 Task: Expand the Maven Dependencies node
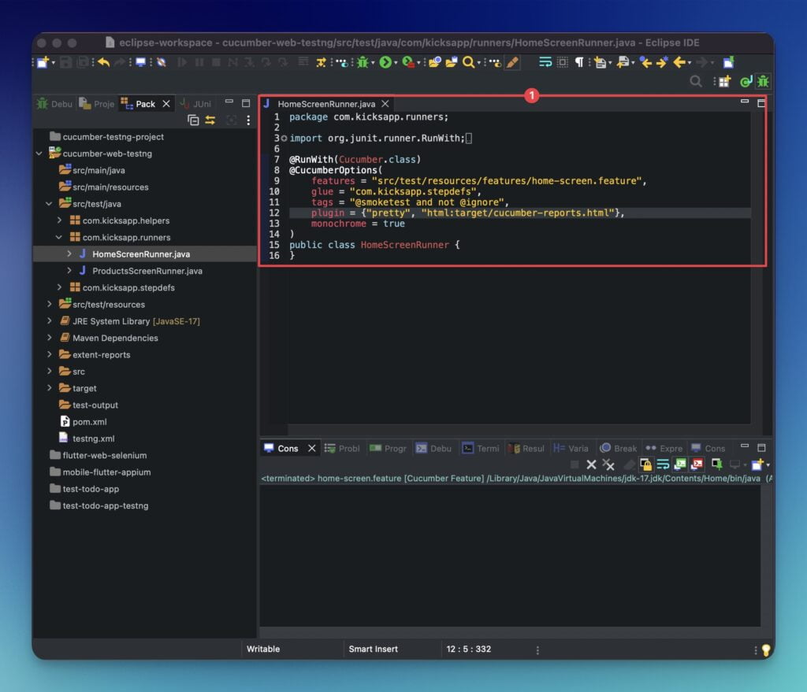coord(49,338)
